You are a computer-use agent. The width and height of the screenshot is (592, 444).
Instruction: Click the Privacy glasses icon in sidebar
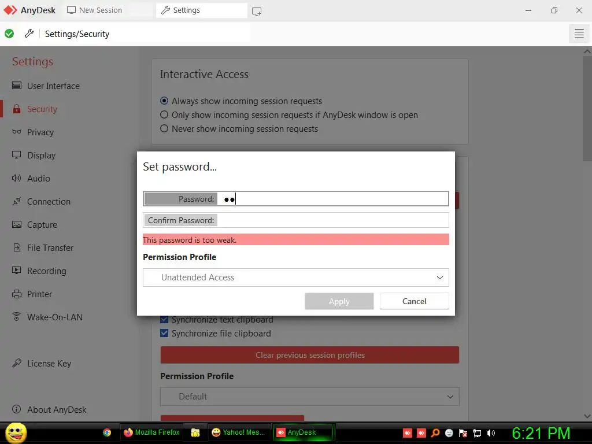click(17, 132)
